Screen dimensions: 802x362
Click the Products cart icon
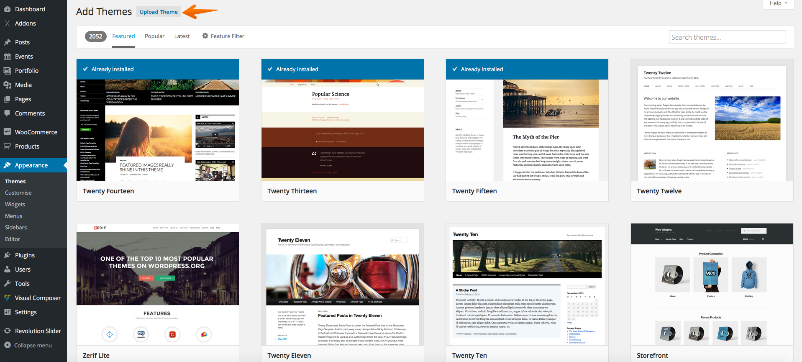point(7,146)
